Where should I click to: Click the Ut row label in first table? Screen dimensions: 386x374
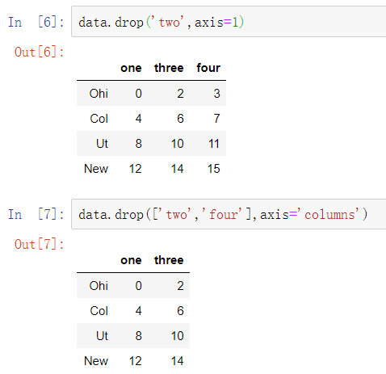102,144
